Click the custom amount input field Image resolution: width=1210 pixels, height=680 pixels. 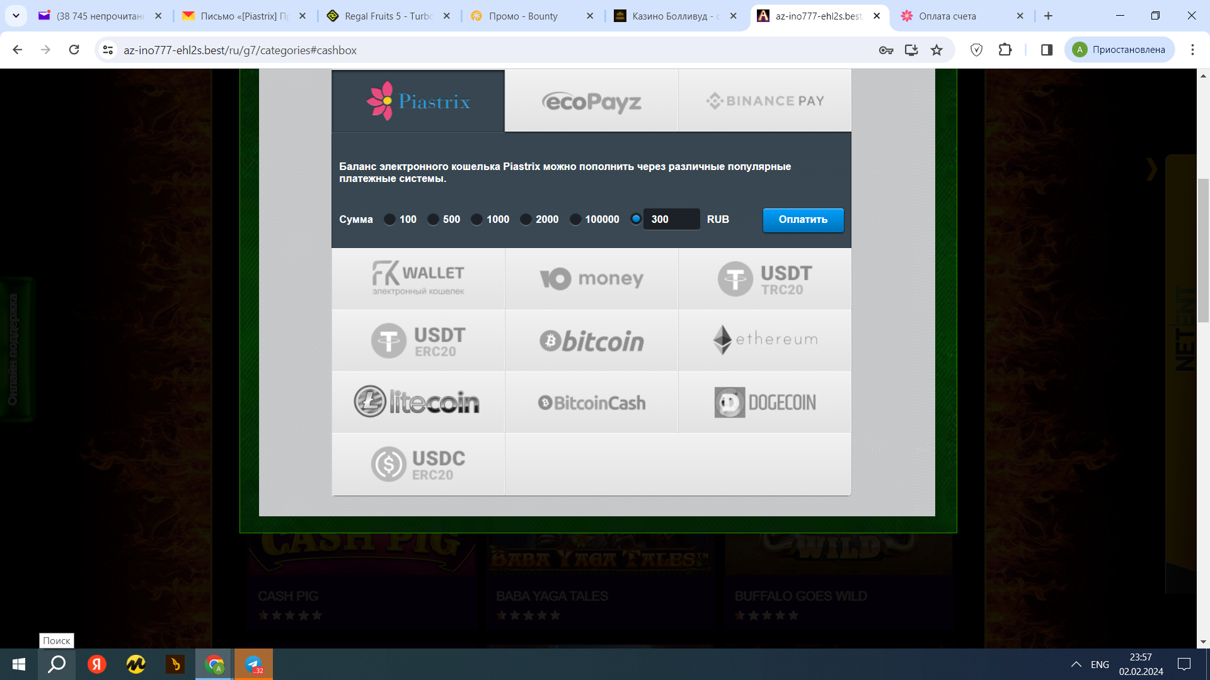pos(671,219)
